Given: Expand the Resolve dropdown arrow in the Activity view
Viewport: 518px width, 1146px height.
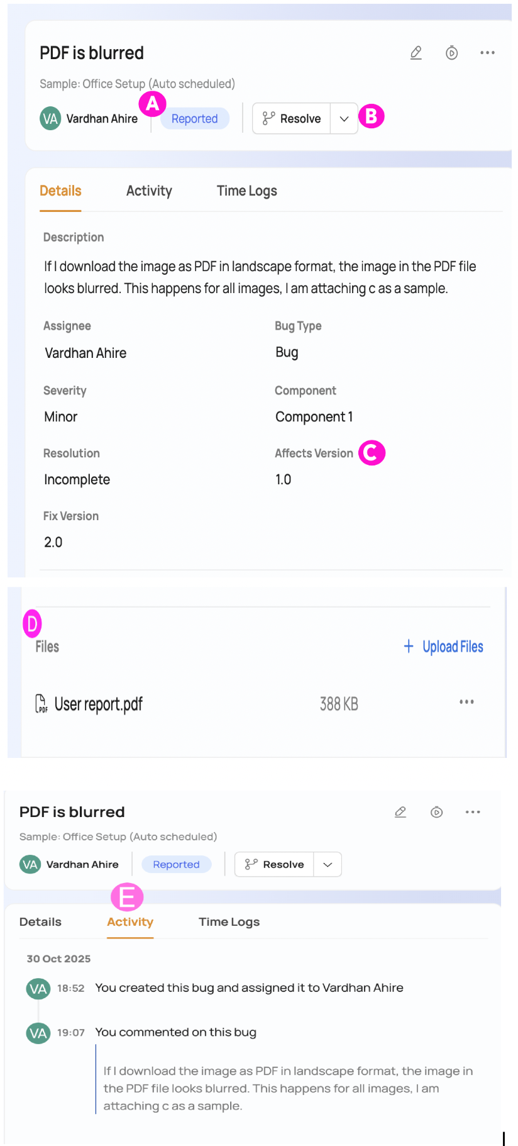Looking at the screenshot, I should click(328, 865).
